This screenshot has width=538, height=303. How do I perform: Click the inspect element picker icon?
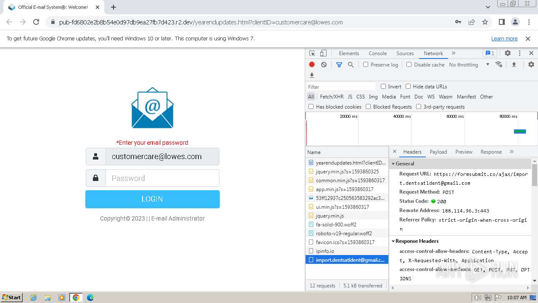[312, 53]
